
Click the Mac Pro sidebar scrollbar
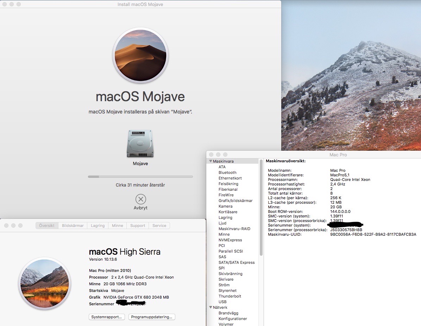[x=261, y=208]
